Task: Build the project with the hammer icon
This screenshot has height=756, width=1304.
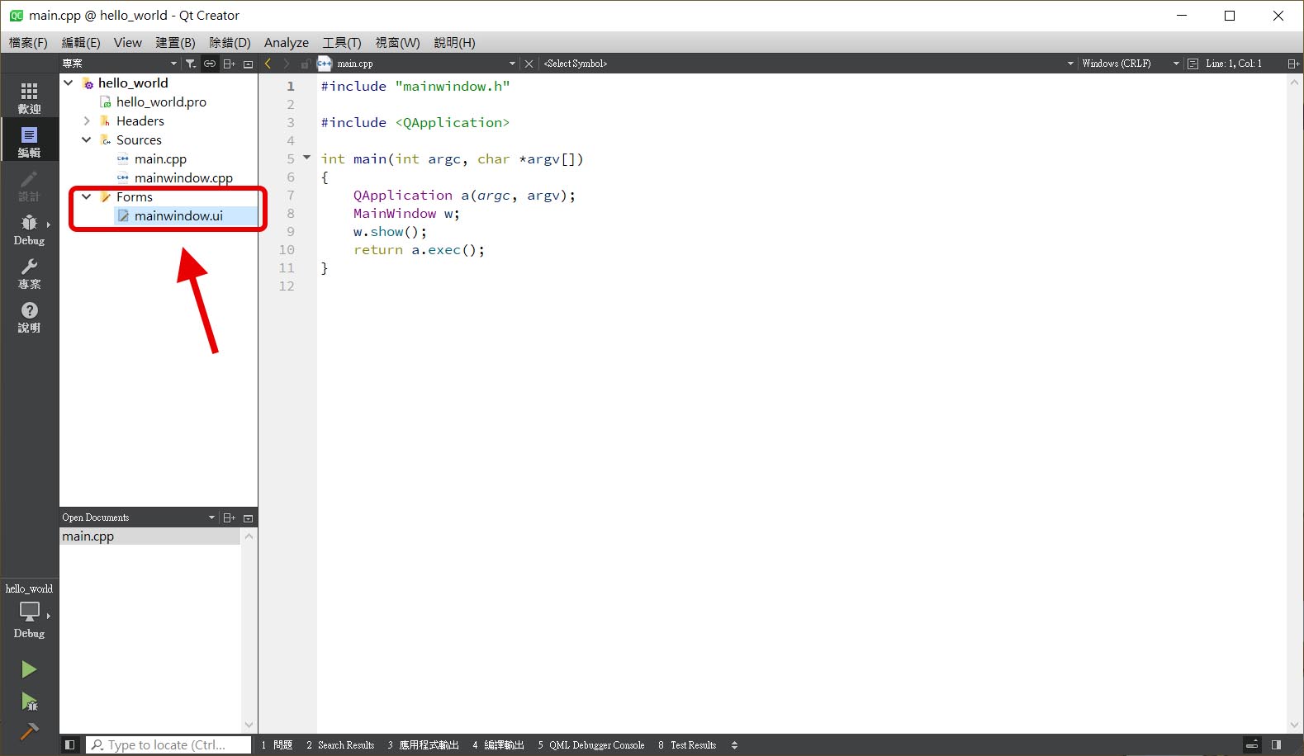Action: pos(29,731)
